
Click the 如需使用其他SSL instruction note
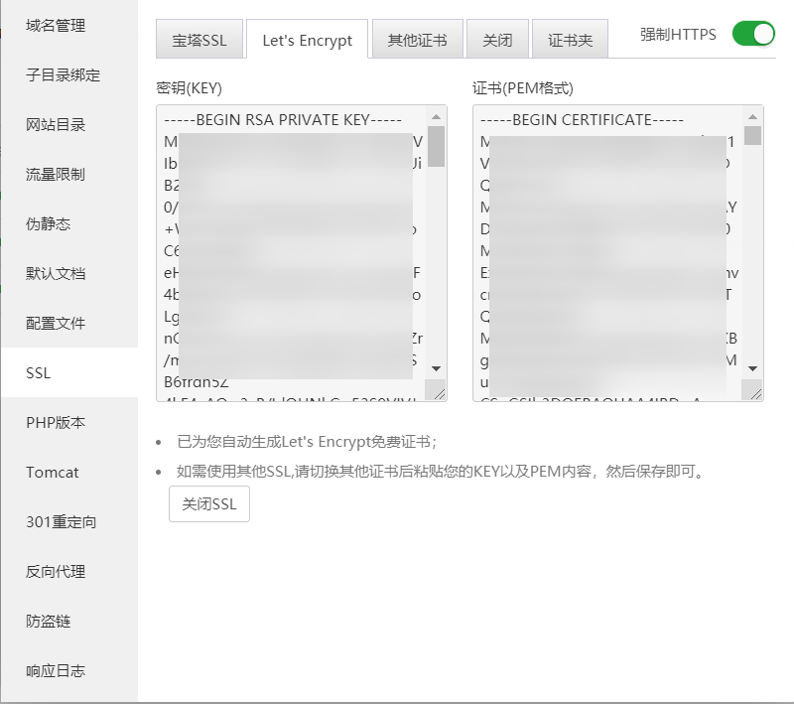[x=441, y=472]
